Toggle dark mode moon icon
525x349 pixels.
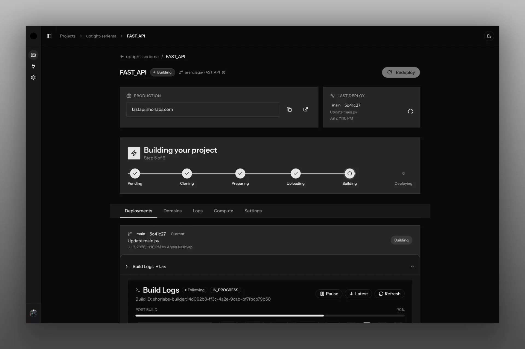click(x=489, y=36)
